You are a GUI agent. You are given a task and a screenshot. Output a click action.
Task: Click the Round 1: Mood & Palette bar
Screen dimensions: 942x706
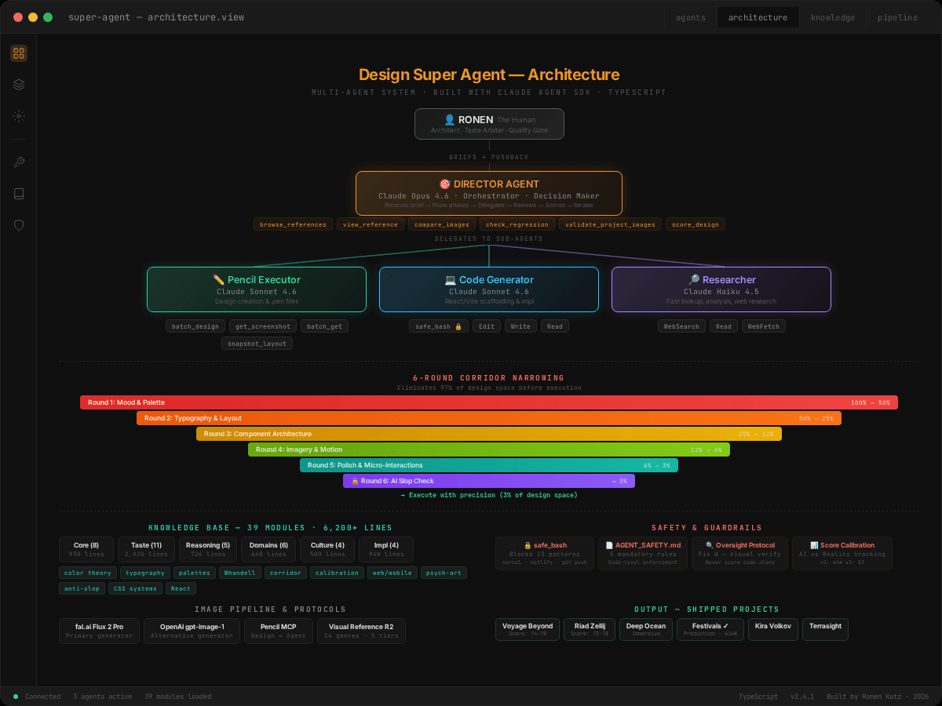click(488, 402)
